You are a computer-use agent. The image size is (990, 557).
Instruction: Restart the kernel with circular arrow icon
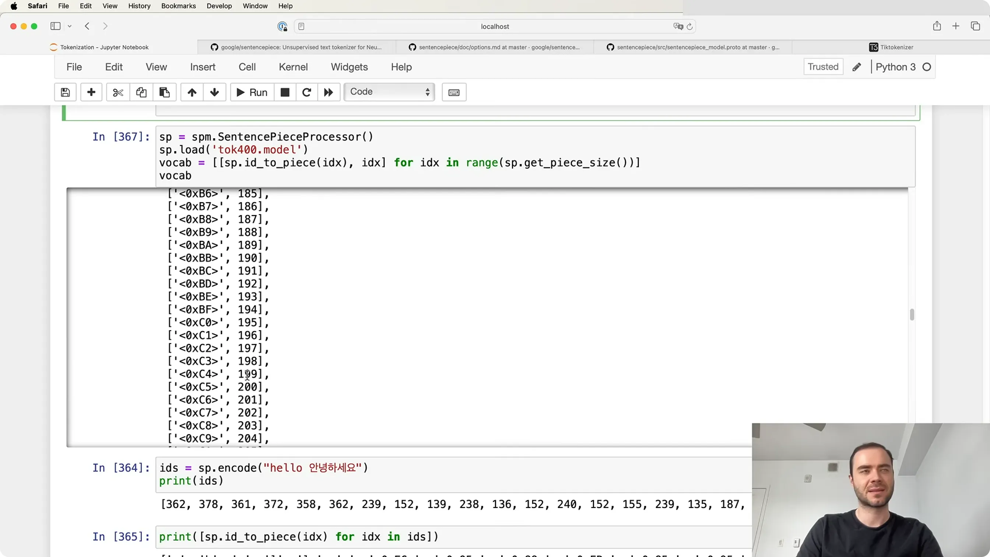click(x=307, y=92)
